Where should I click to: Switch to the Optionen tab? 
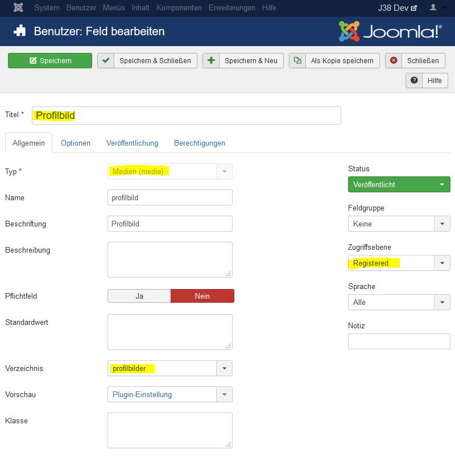coord(76,143)
